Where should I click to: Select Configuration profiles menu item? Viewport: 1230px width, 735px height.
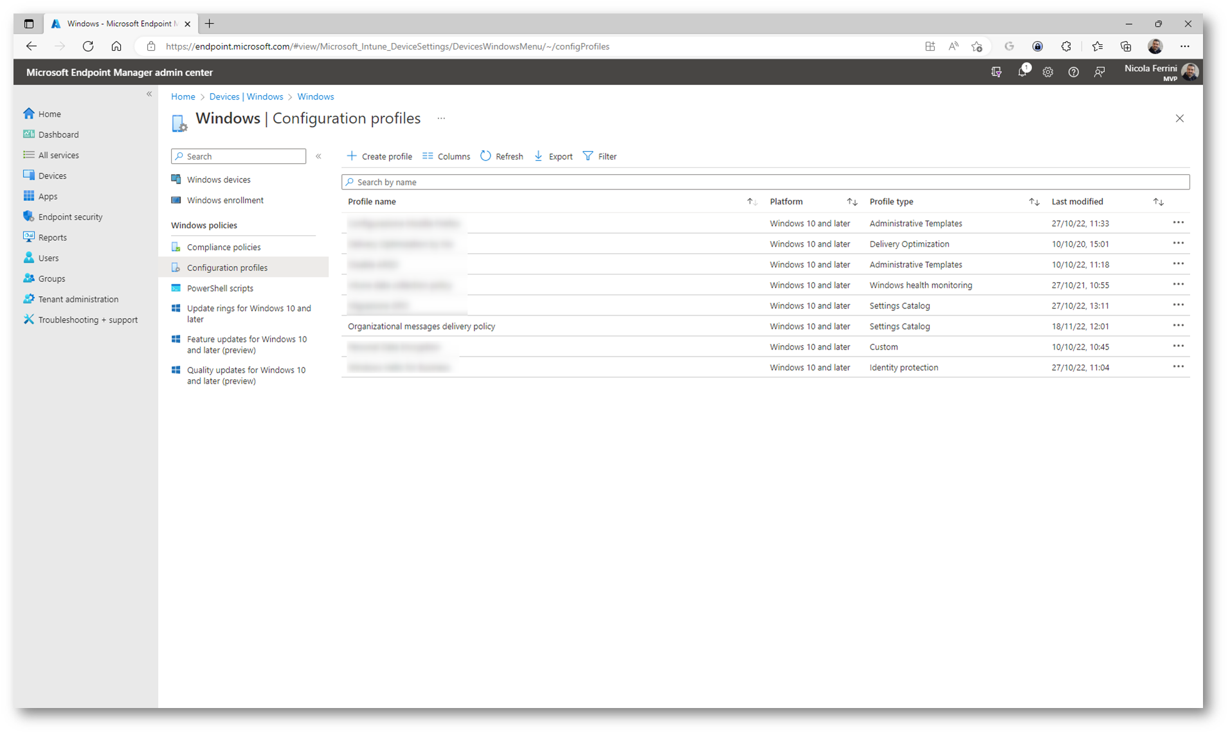click(x=243, y=267)
